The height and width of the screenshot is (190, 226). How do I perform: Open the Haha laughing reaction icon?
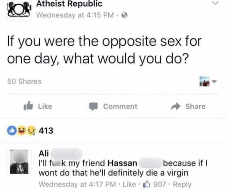[x=22, y=131]
